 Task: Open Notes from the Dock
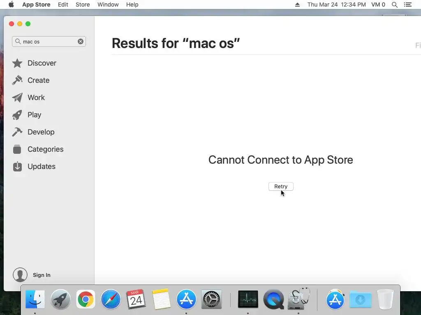click(161, 299)
